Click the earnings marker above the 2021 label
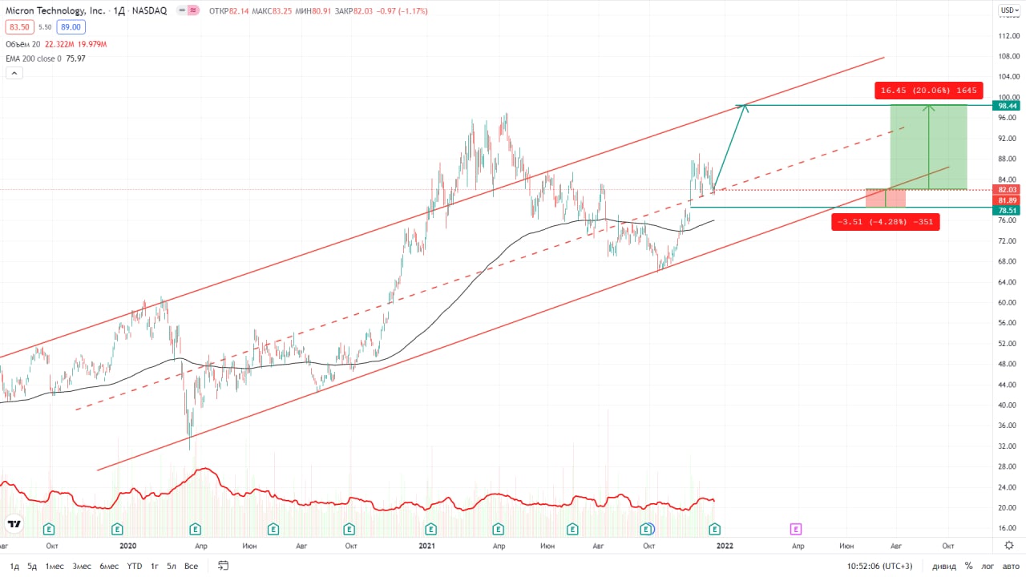The image size is (1026, 577). pos(430,529)
